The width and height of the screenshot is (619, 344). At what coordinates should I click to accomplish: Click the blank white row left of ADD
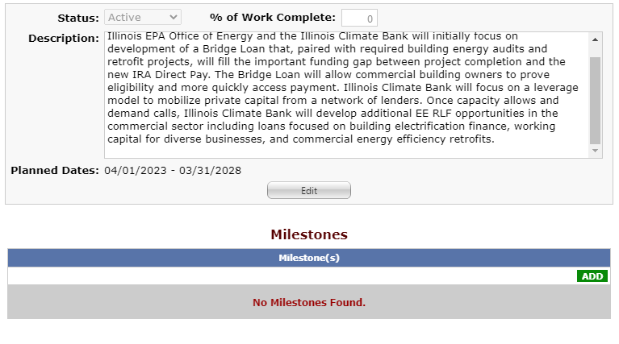point(291,276)
